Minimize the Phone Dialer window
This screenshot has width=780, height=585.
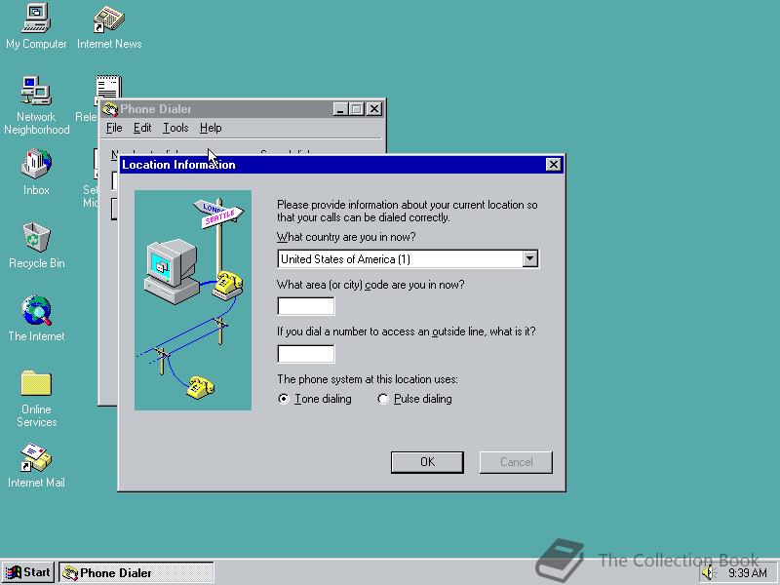click(x=340, y=109)
